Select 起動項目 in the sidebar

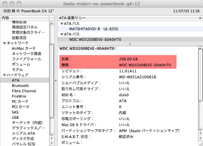point(19,38)
